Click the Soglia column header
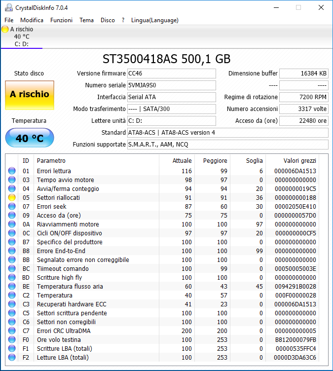 coord(248,161)
